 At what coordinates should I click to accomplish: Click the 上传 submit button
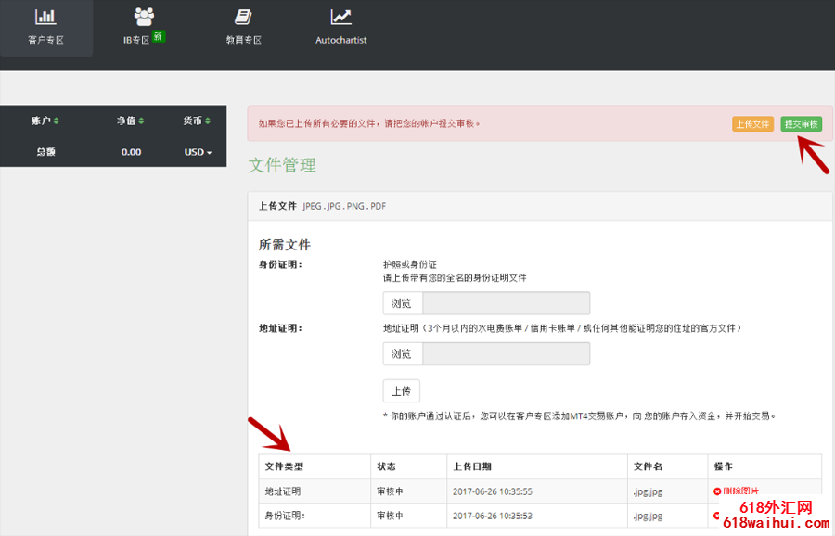[x=402, y=391]
